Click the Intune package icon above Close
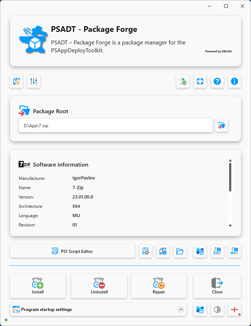Screen dimensions: 251x326 [200, 251]
